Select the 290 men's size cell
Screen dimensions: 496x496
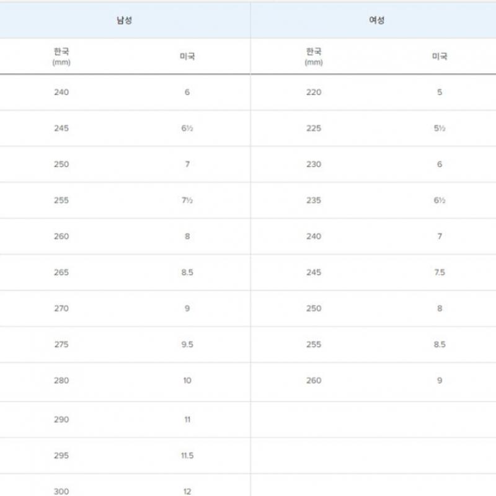61,420
